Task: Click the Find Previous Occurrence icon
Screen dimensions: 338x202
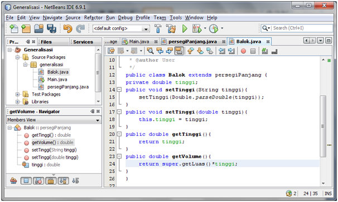Action: tap(160, 51)
